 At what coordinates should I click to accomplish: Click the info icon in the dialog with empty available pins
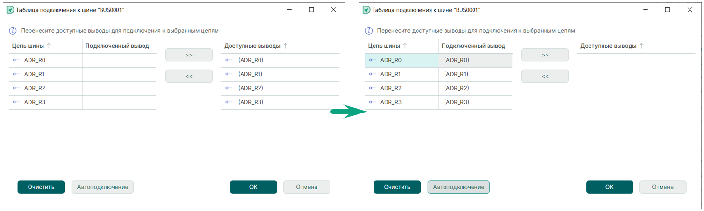coord(369,30)
